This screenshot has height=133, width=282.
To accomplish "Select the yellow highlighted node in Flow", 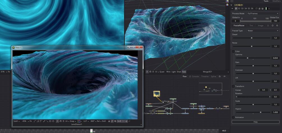I will point(157,93).
